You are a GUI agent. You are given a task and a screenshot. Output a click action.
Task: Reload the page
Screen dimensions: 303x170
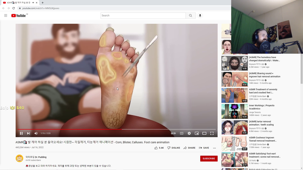pos(14,8)
